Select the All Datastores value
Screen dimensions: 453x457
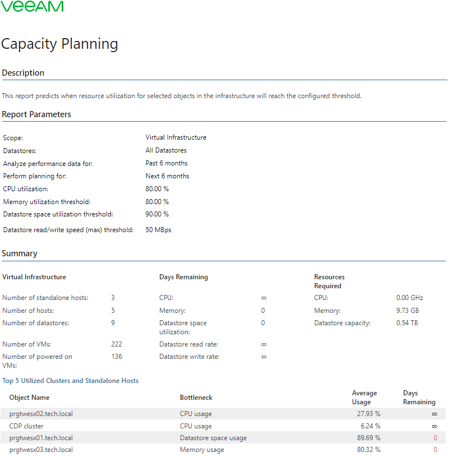[166, 150]
